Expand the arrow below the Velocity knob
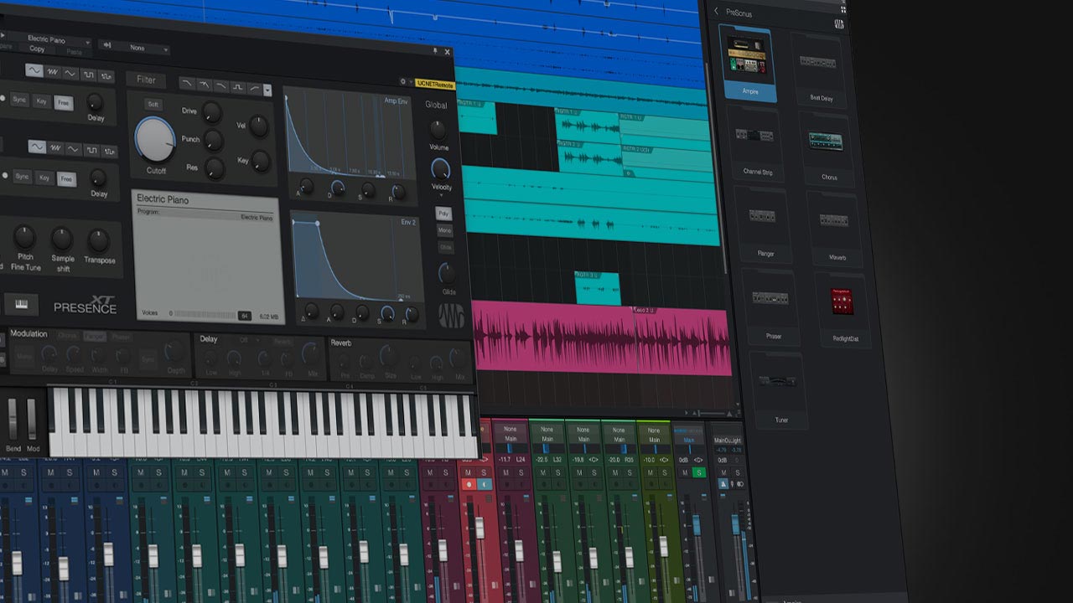Image resolution: width=1073 pixels, height=603 pixels. (x=442, y=195)
